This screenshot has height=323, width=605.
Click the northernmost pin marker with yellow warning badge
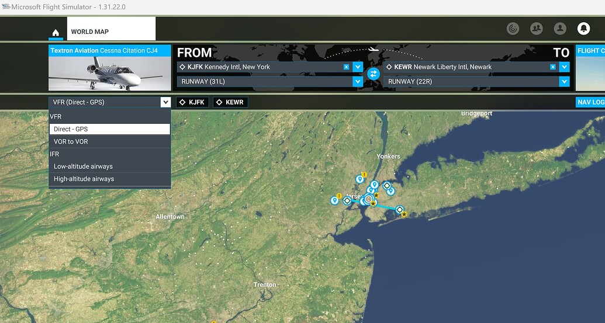point(359,179)
